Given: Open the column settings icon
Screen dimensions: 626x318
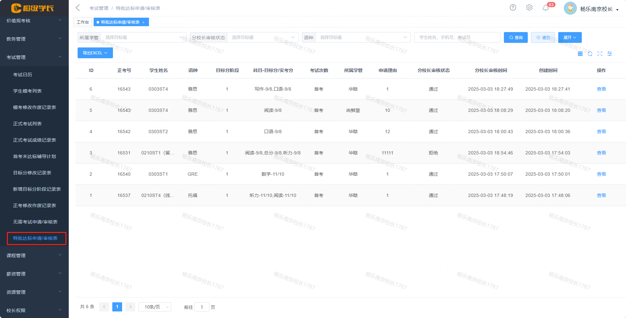Looking at the screenshot, I should (x=610, y=54).
